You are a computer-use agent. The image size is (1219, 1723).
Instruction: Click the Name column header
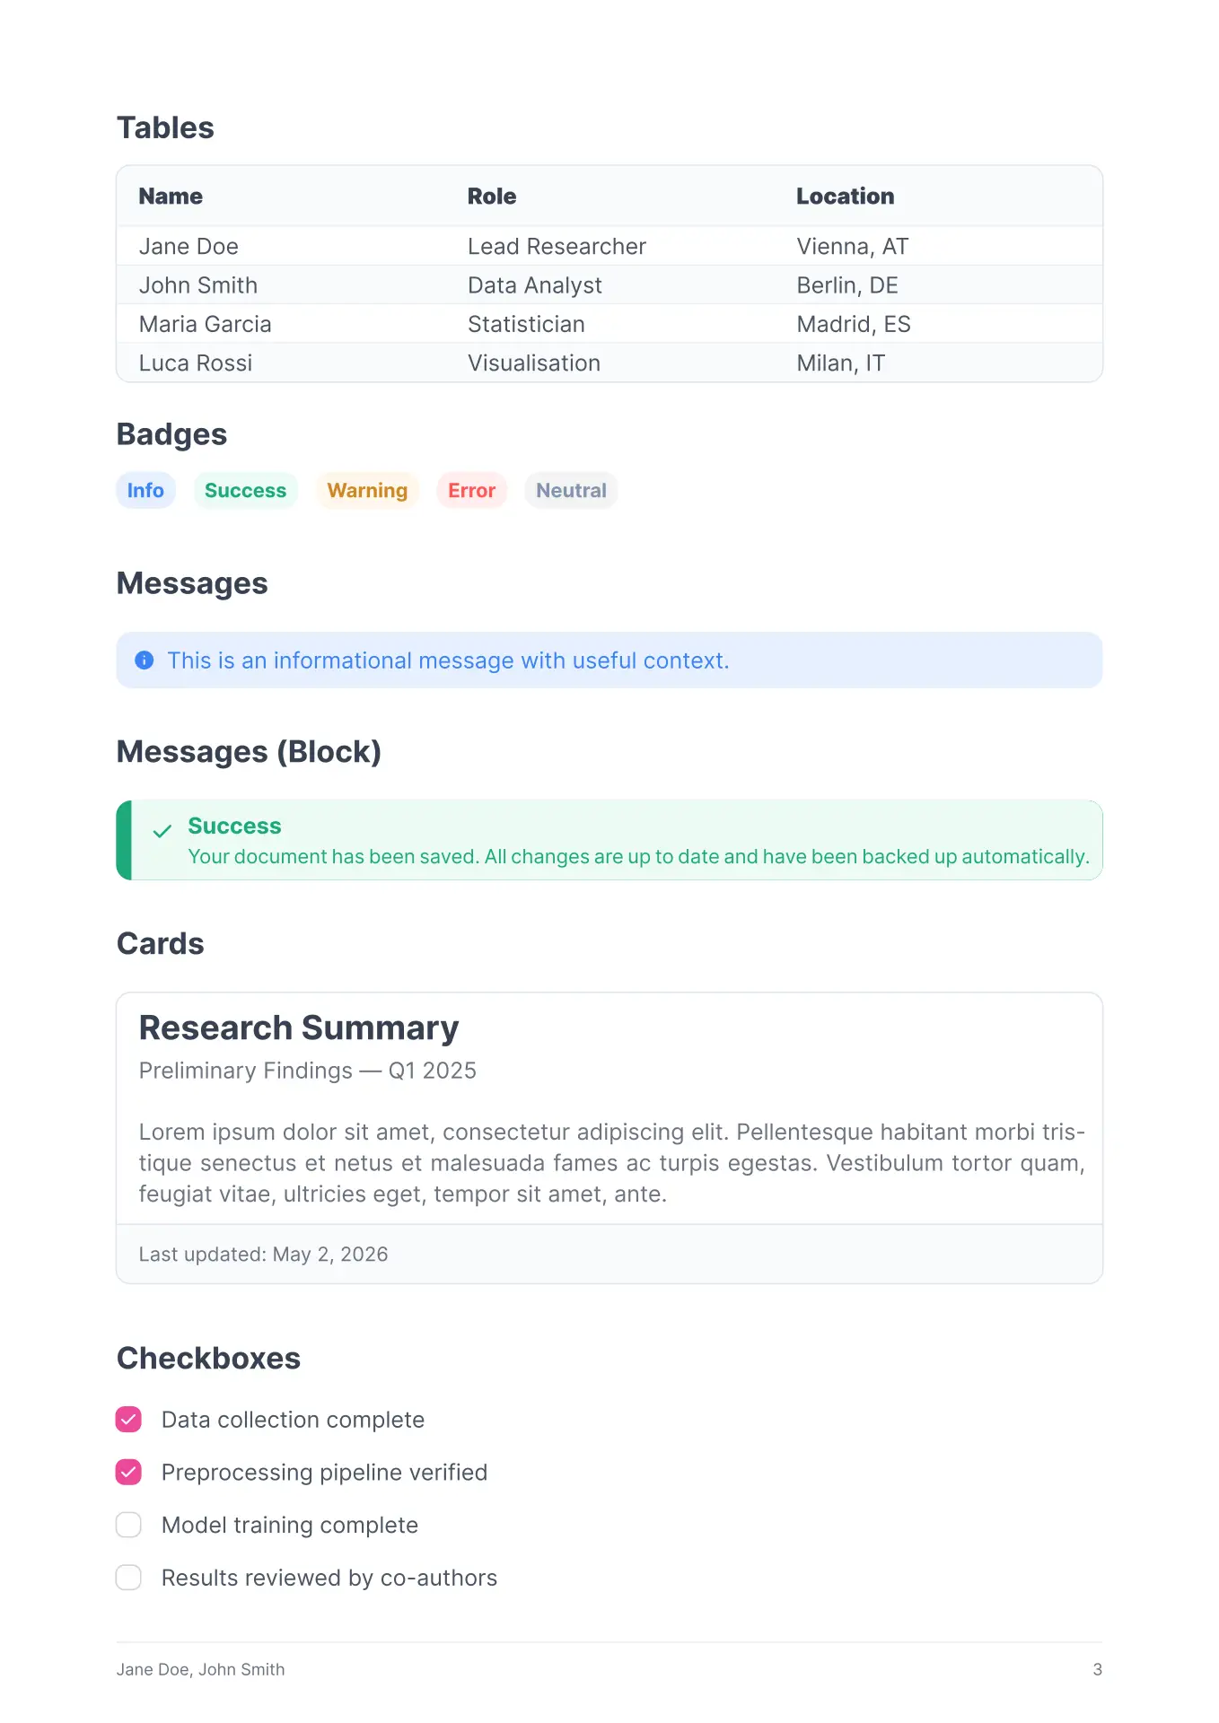(x=171, y=197)
